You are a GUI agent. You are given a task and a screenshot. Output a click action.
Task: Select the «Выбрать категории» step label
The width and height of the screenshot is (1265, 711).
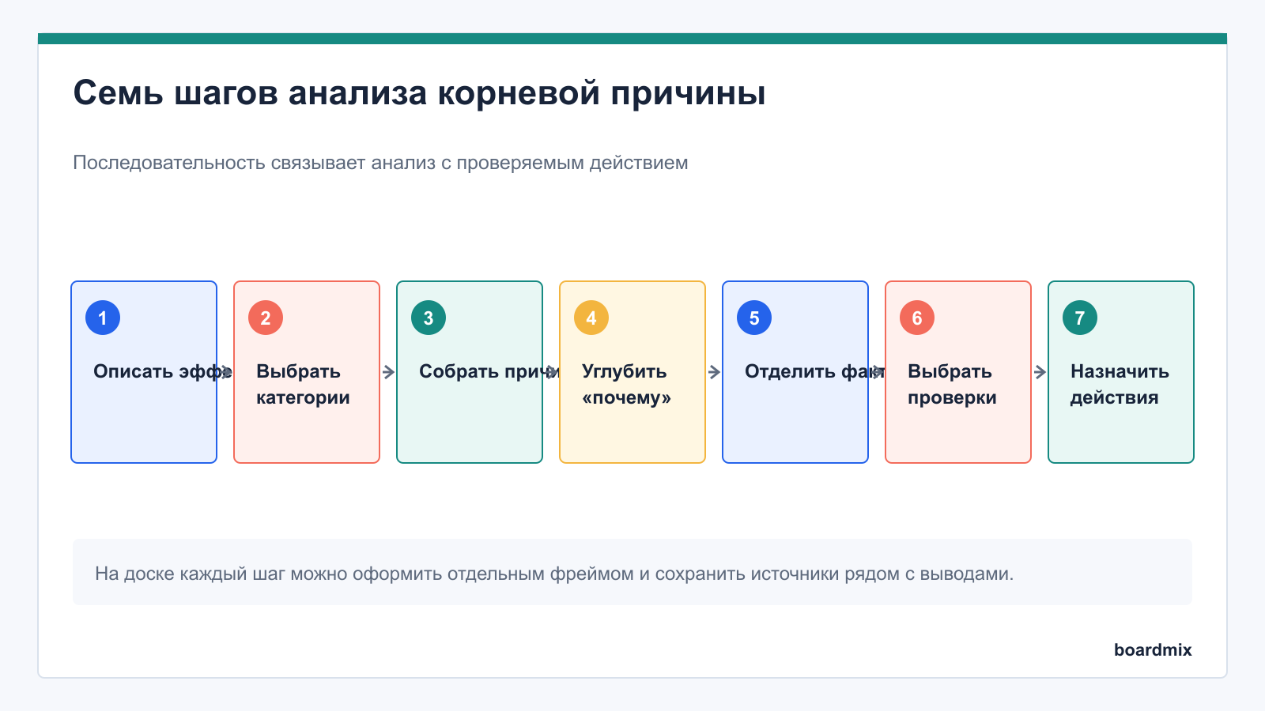point(303,385)
